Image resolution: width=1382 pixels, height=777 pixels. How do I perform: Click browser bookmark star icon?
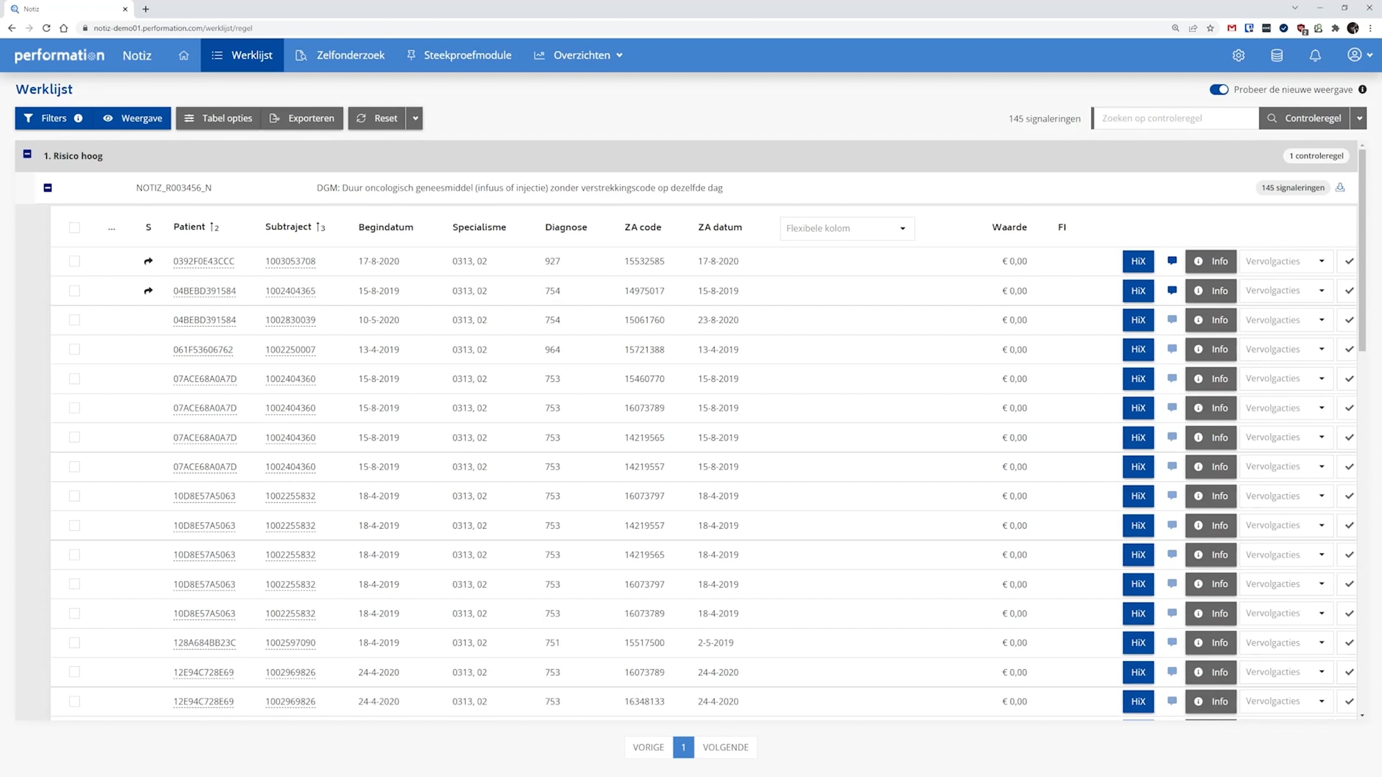1210,28
